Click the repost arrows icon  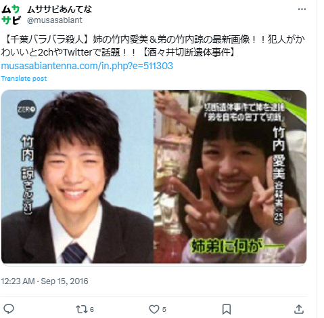[x=80, y=309]
